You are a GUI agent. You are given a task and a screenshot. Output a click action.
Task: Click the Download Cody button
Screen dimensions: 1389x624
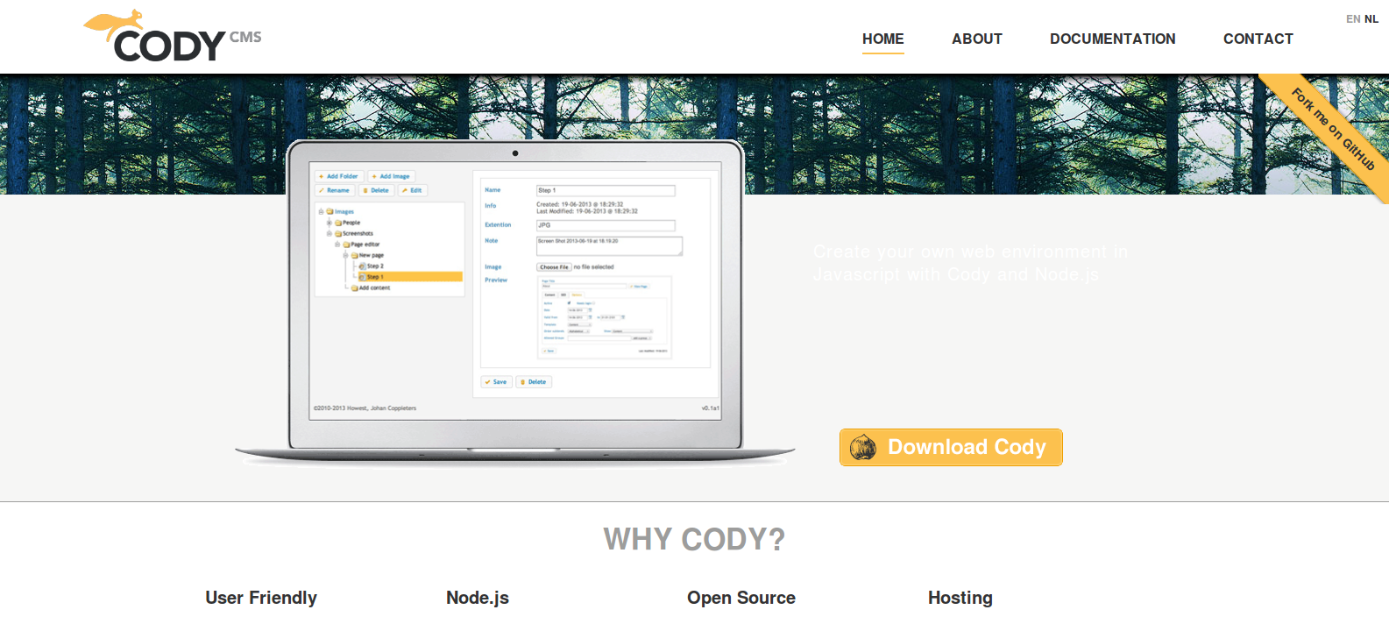coord(951,447)
